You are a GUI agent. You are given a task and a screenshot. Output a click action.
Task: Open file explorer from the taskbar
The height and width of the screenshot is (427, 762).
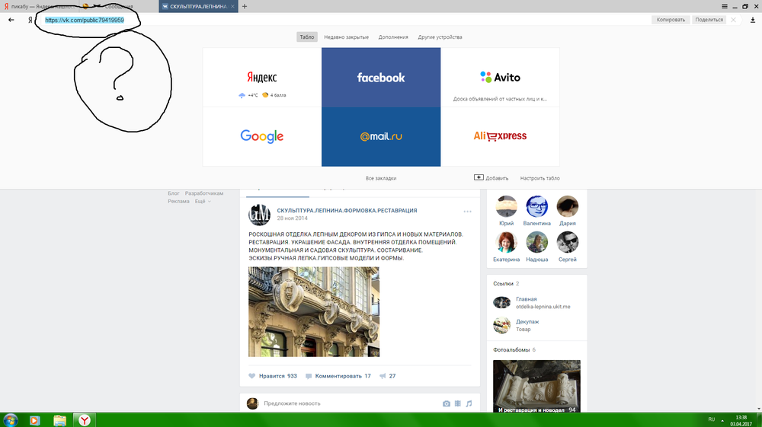pos(59,420)
